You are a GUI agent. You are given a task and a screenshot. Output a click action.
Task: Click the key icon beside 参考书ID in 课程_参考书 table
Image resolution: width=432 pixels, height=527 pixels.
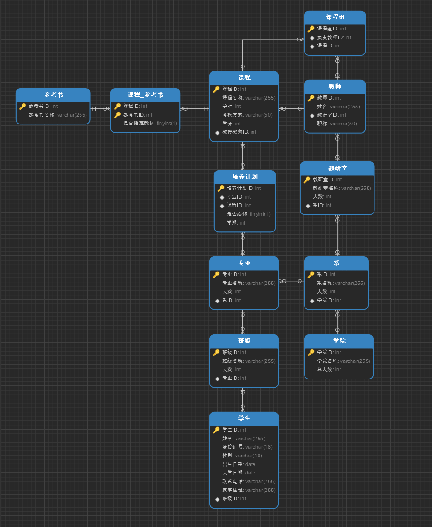pyautogui.click(x=117, y=115)
